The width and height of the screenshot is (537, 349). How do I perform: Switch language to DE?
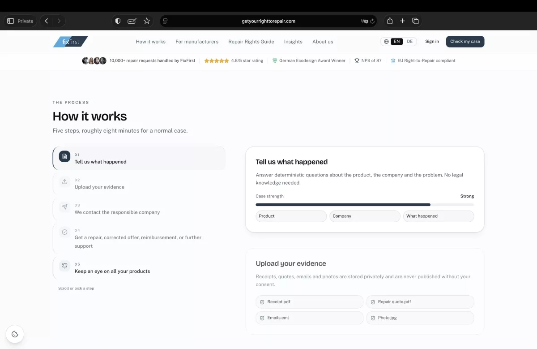point(410,42)
